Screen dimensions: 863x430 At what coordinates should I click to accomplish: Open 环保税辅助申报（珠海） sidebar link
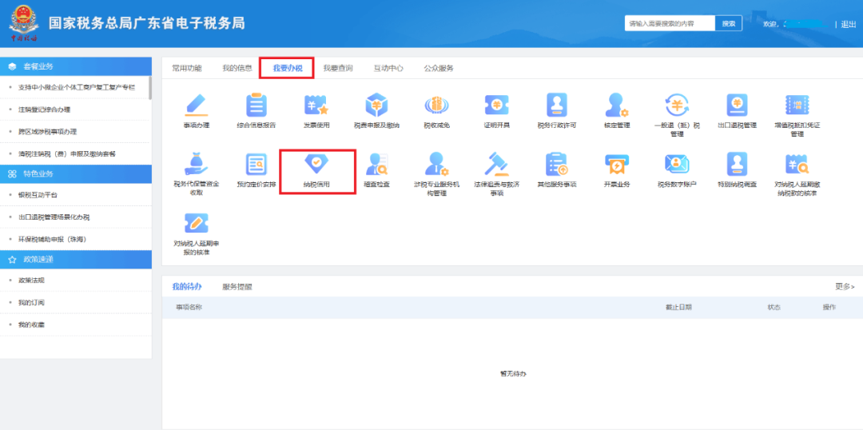(52, 240)
